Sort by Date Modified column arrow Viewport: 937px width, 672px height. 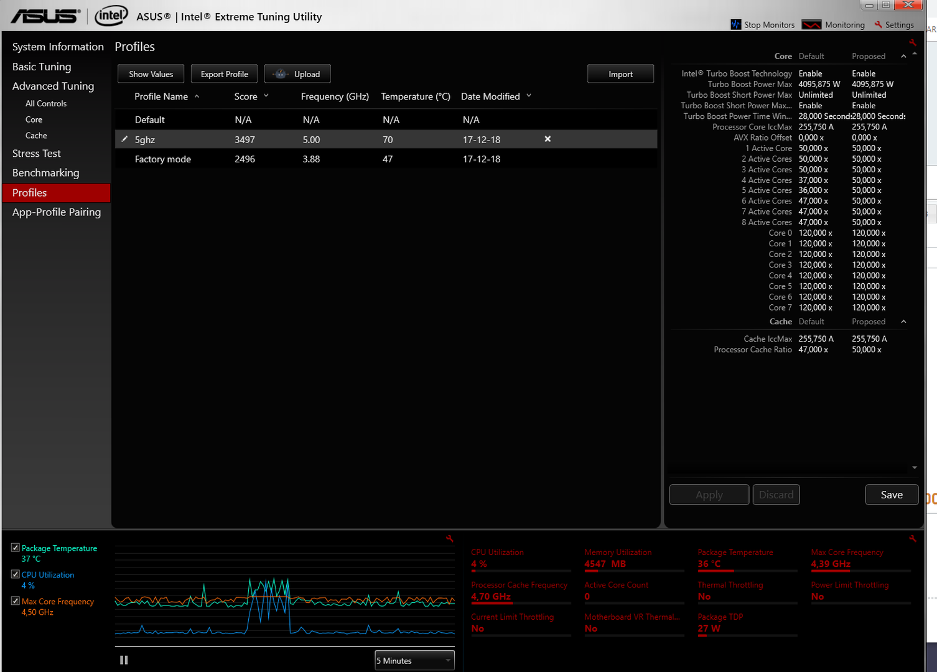click(529, 96)
